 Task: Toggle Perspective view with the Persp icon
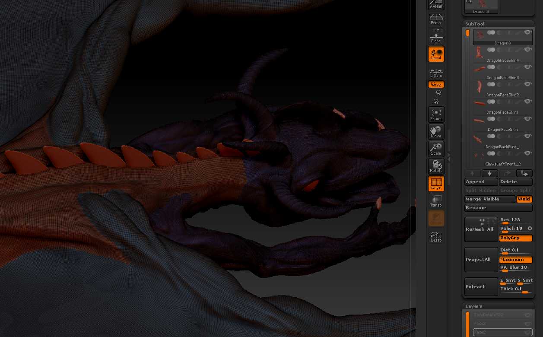coord(436,19)
